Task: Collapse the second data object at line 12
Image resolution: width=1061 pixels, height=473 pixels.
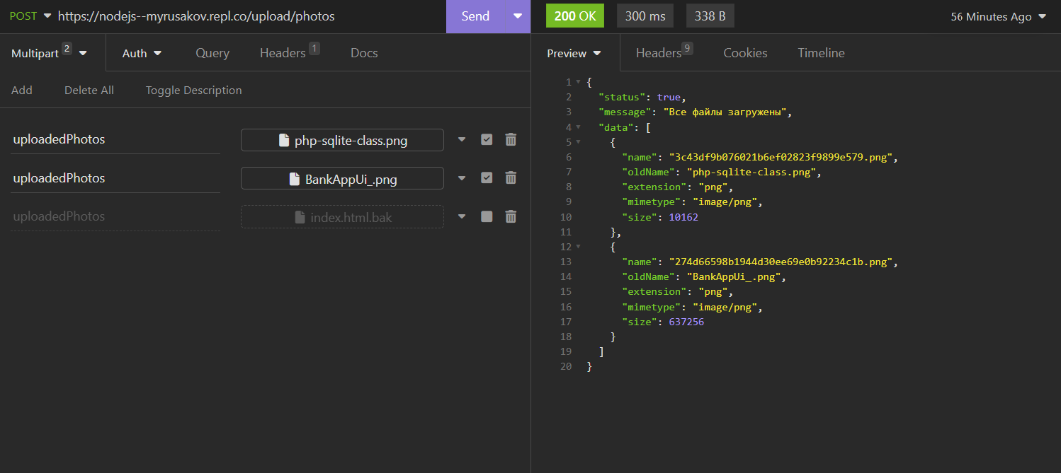Action: pyautogui.click(x=579, y=247)
